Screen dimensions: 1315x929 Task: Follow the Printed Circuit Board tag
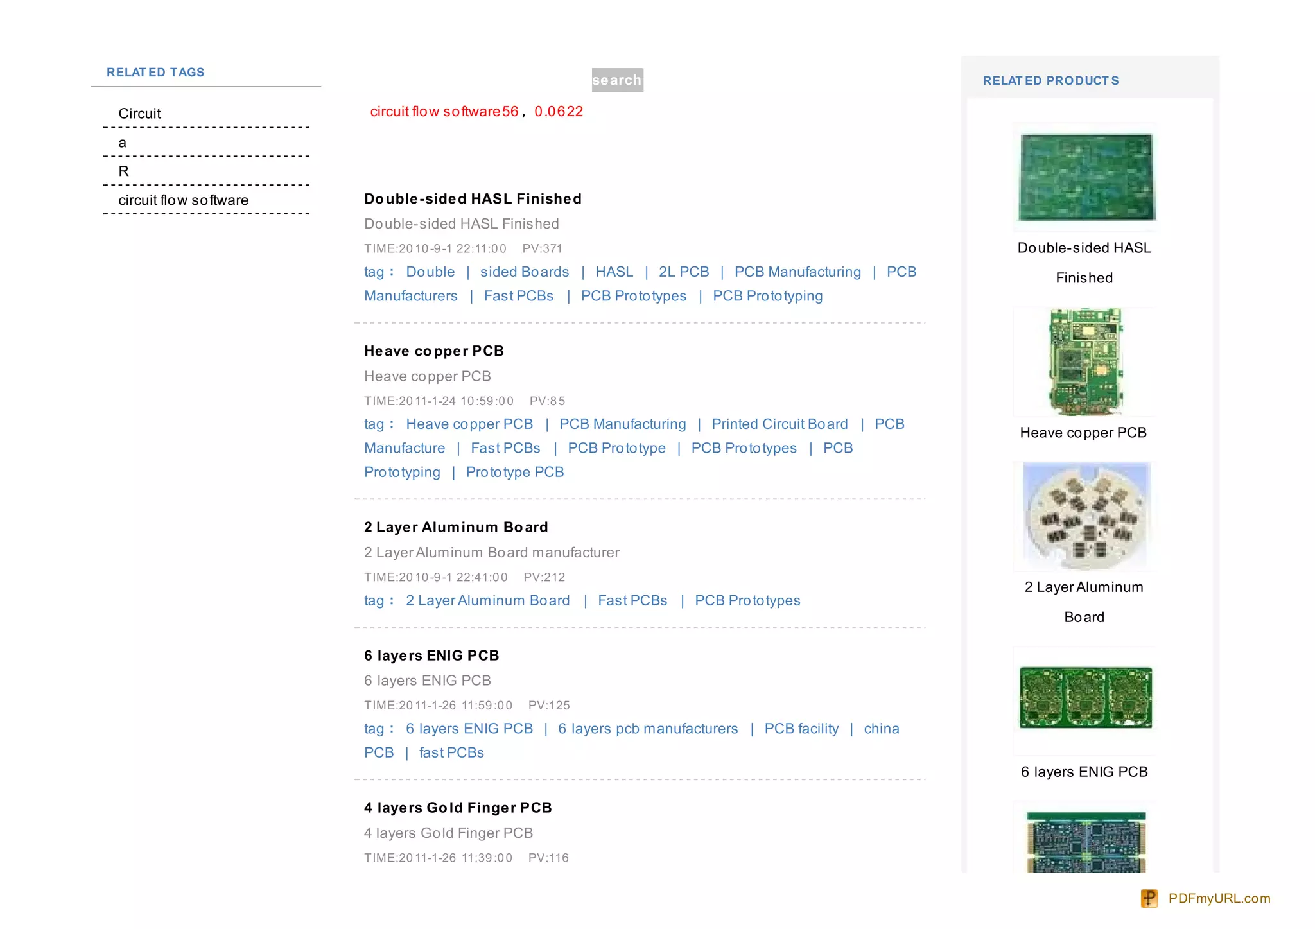(779, 424)
